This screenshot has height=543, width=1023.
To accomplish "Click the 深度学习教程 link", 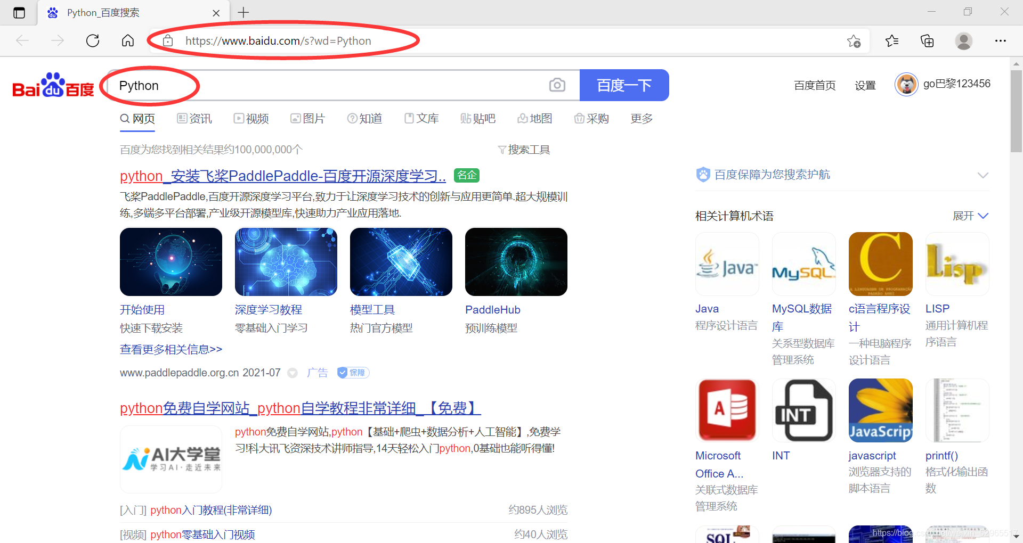I will 269,310.
